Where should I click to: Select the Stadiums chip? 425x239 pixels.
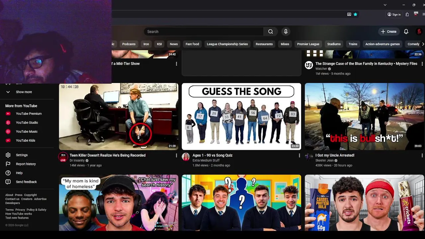334,44
